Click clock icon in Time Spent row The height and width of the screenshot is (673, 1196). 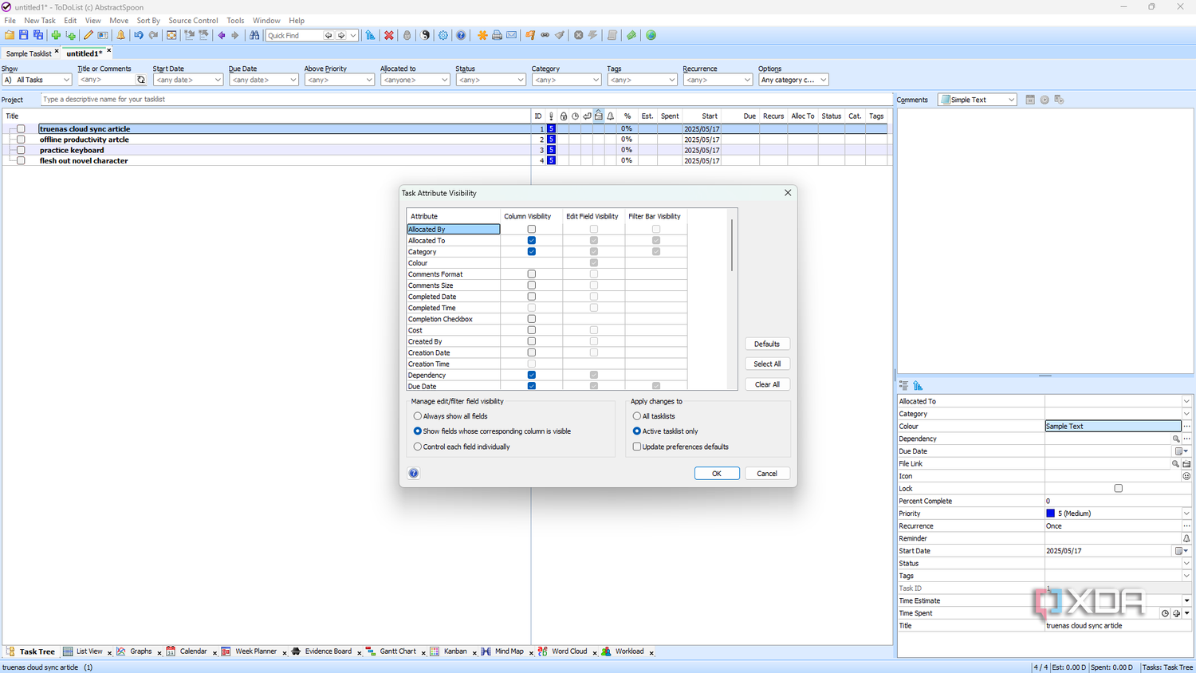coord(1165,613)
